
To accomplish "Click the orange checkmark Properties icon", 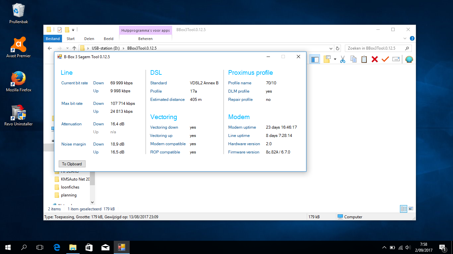I will click(x=385, y=60).
